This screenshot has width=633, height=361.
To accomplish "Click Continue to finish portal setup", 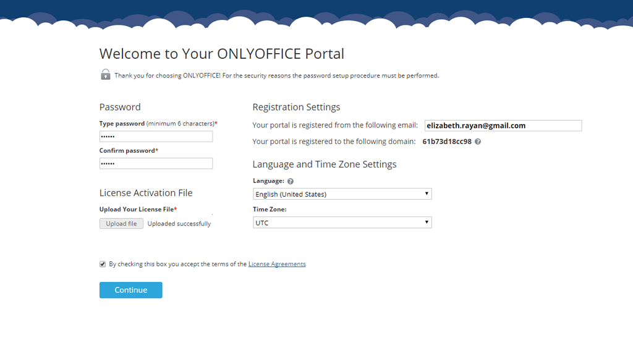I will [130, 289].
